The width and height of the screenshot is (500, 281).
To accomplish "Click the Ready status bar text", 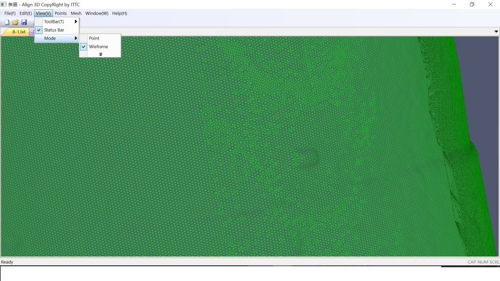I will tap(7, 262).
